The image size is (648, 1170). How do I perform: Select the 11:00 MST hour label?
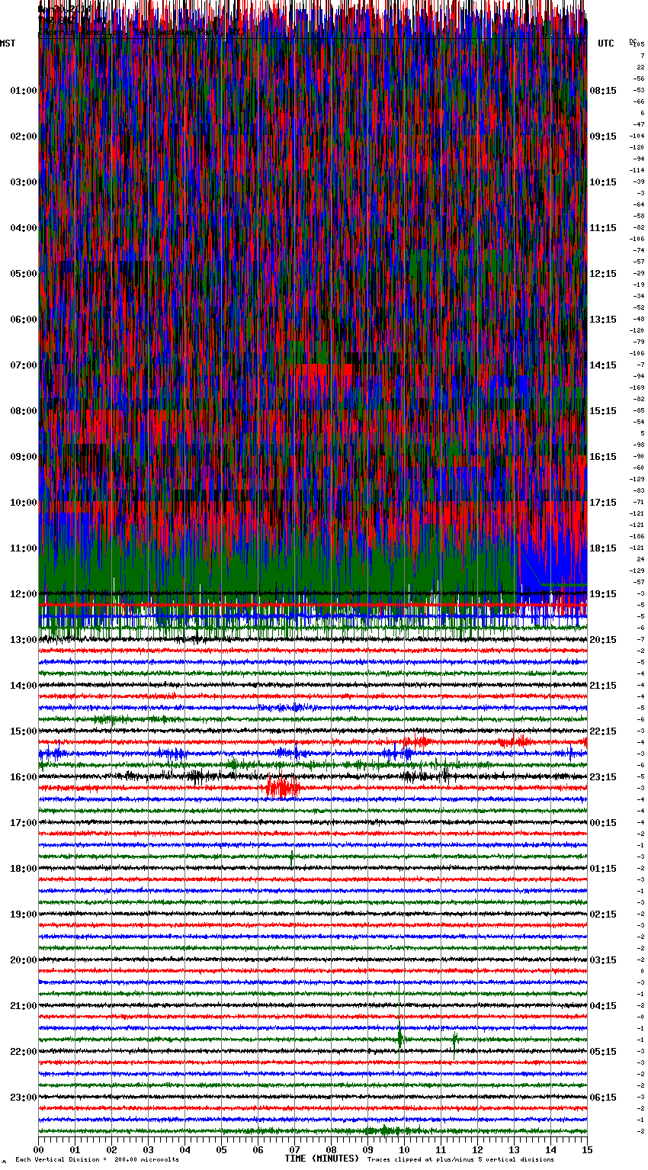(x=24, y=548)
